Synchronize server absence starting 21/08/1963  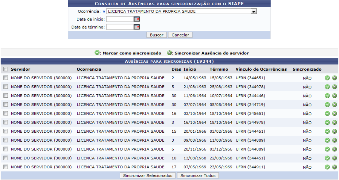point(334,87)
